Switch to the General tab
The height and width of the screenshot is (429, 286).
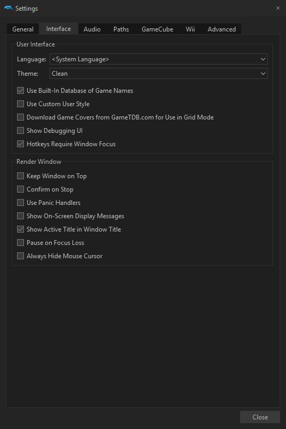click(23, 29)
